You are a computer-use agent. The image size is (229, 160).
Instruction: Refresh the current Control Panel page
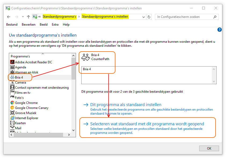149,17
